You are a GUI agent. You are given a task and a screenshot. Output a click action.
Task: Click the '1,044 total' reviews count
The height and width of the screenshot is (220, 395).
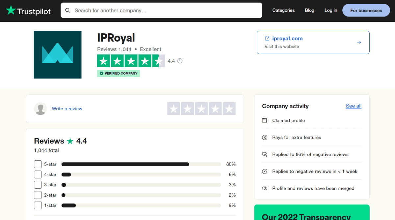tap(46, 150)
